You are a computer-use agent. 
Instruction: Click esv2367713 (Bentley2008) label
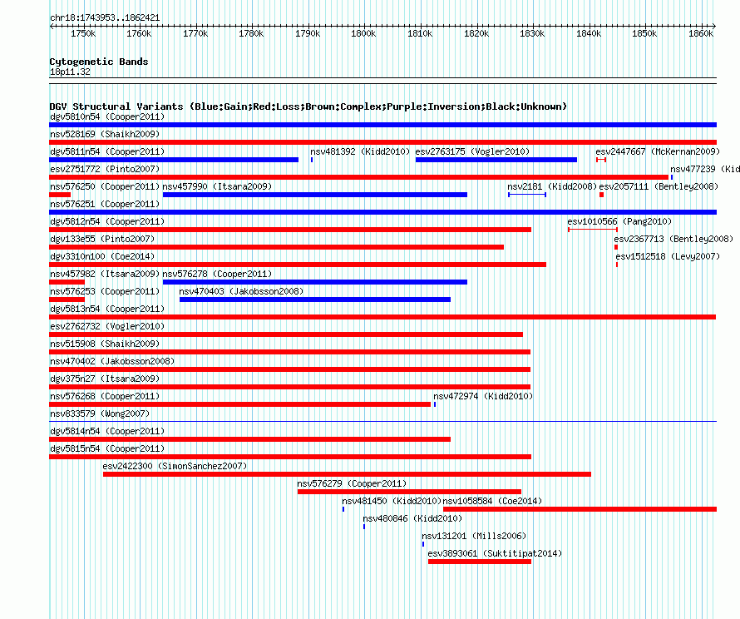click(x=674, y=239)
